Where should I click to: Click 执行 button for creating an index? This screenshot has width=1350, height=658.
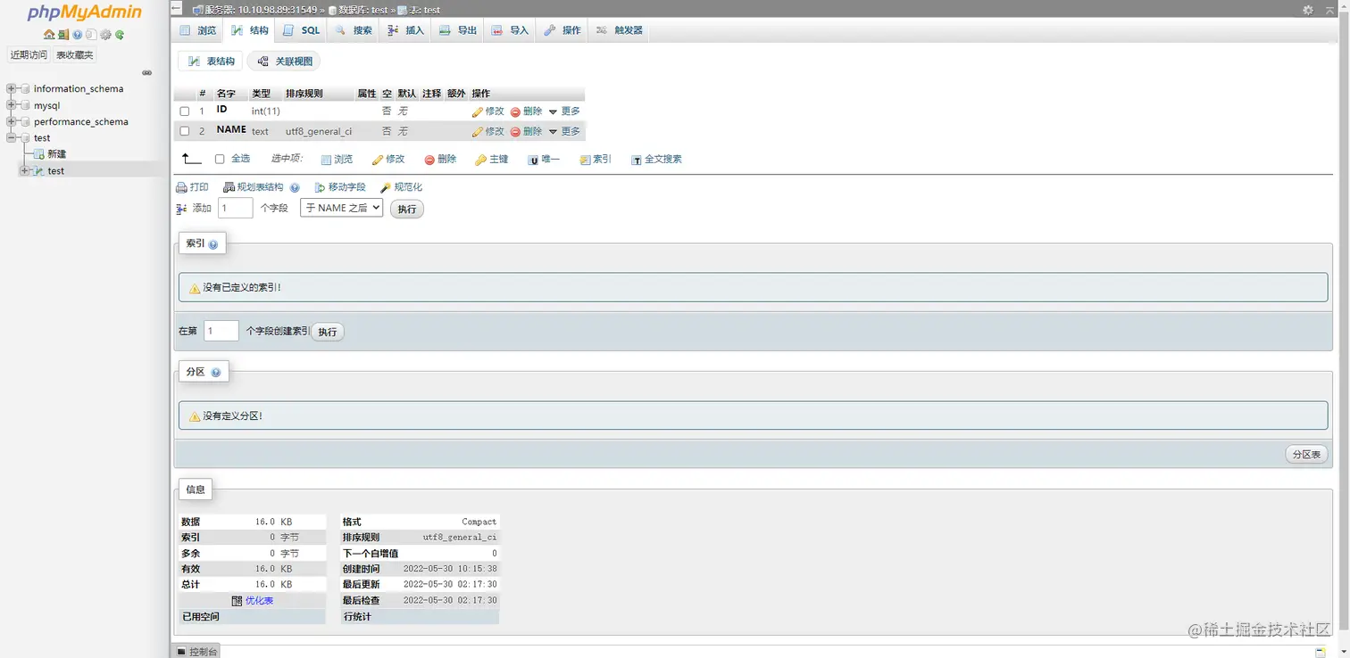328,332
